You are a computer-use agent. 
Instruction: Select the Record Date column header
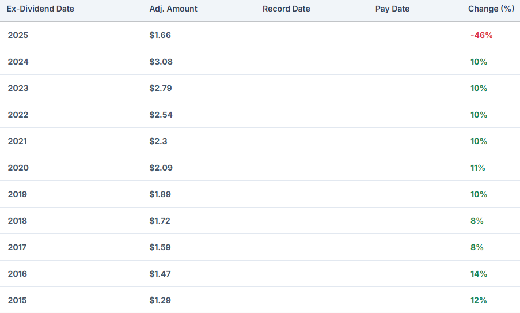286,9
